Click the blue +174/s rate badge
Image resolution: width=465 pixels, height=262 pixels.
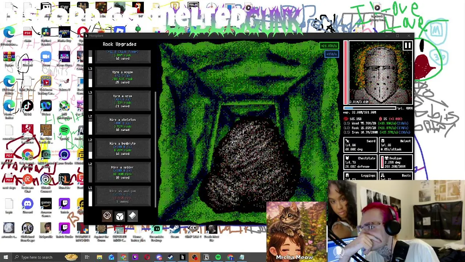point(331,54)
